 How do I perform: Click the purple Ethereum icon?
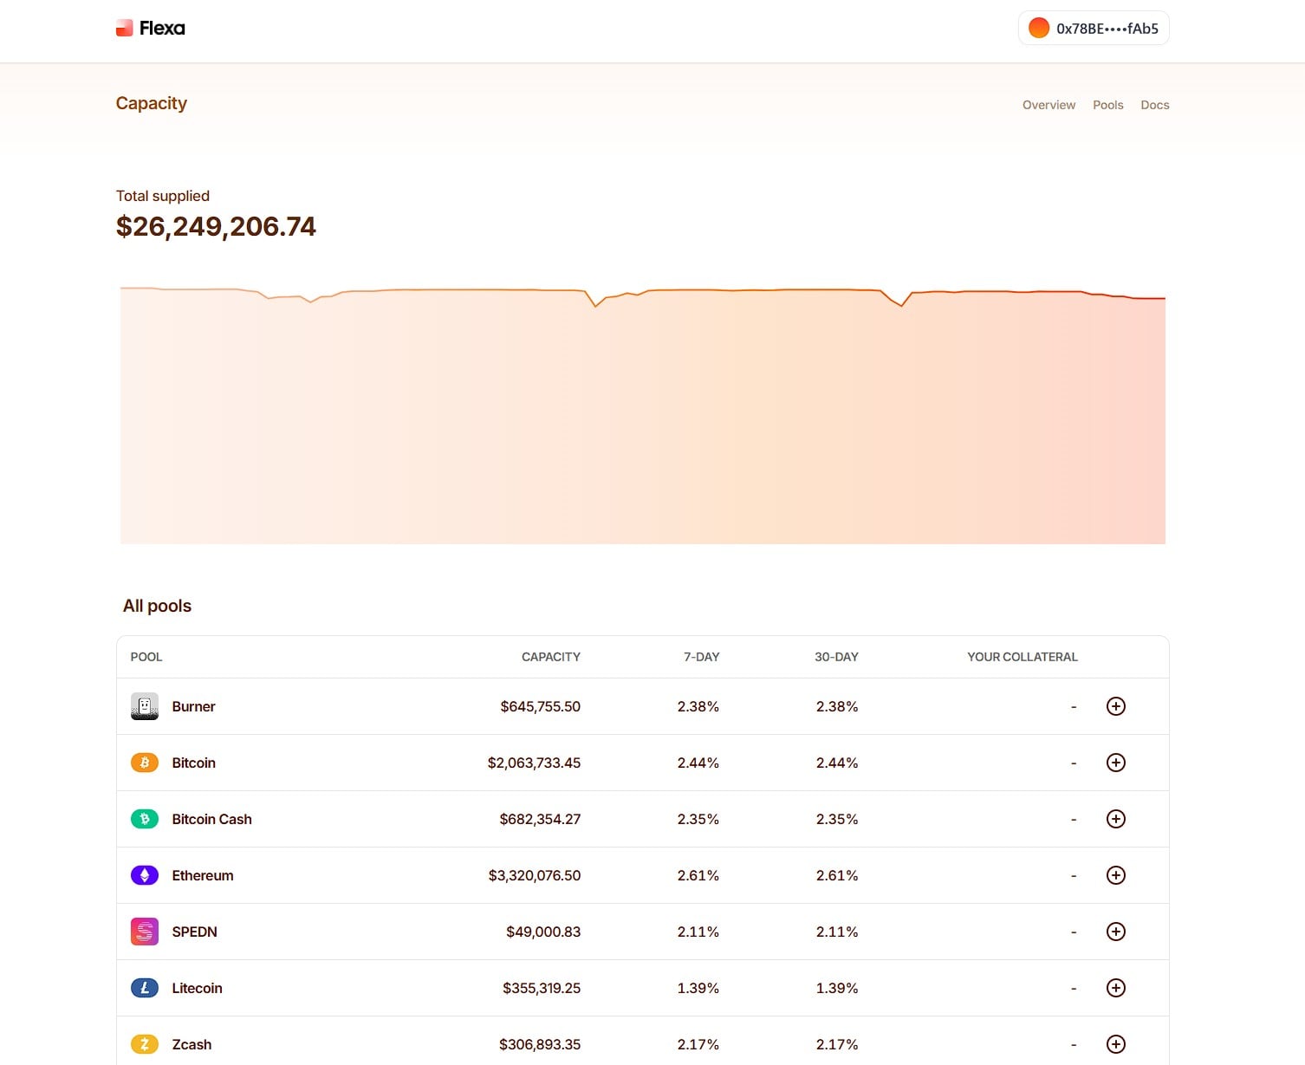[x=145, y=875]
